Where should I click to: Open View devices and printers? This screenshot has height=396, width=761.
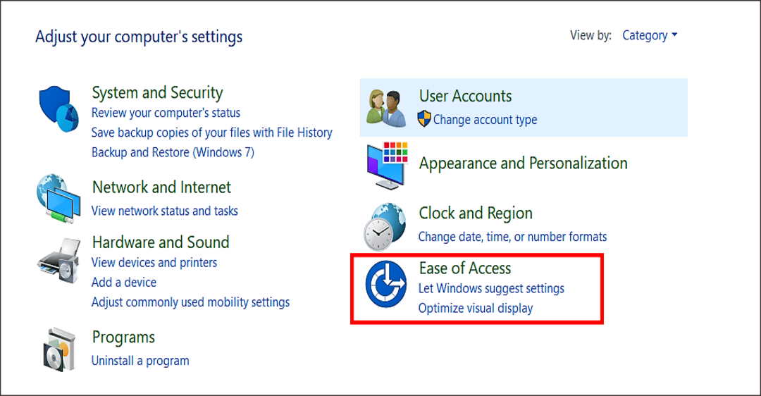154,263
